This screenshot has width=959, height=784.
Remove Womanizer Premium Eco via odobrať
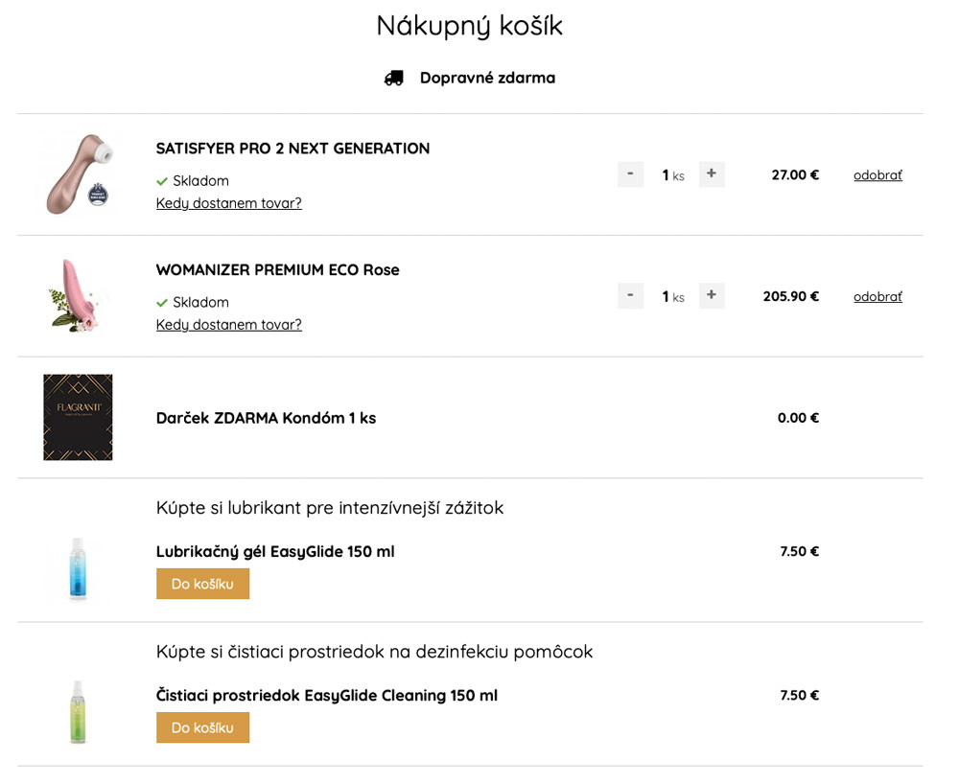pos(877,297)
